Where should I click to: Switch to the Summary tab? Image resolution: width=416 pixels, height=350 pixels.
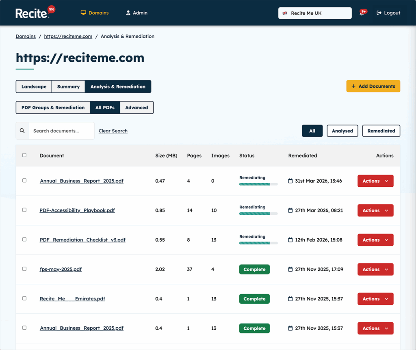68,86
